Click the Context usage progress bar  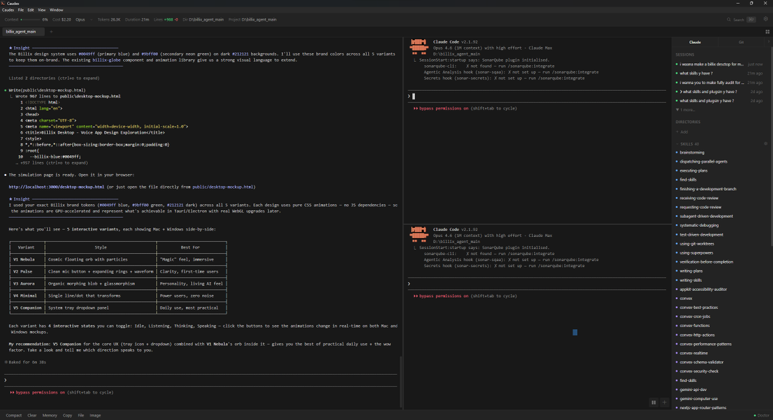[32, 20]
